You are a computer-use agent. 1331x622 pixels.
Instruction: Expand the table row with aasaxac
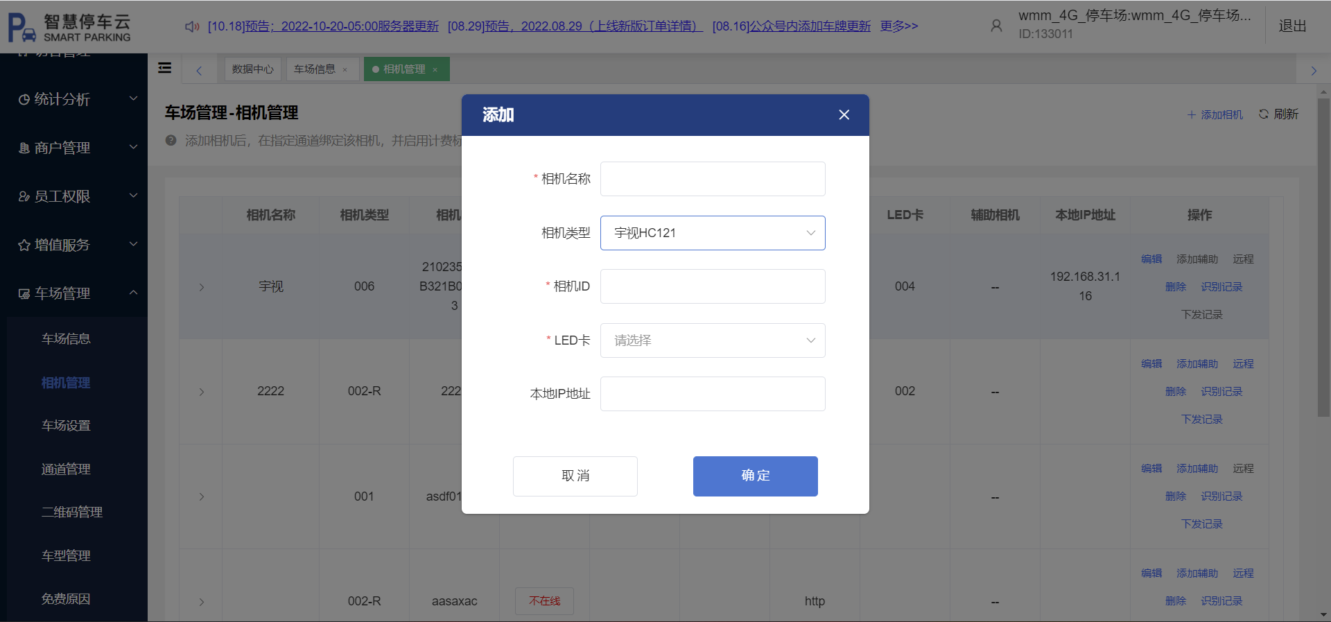click(202, 602)
